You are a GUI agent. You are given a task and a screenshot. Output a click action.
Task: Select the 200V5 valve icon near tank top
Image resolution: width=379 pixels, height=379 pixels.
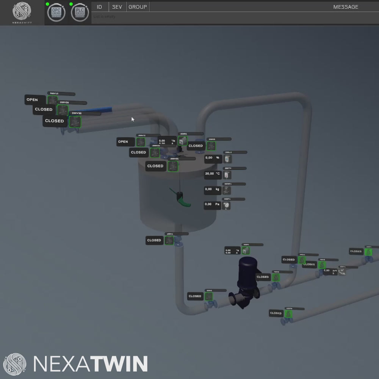pyautogui.click(x=211, y=146)
